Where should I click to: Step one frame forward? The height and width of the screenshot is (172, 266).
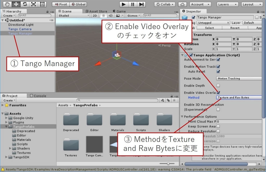tap(141, 4)
